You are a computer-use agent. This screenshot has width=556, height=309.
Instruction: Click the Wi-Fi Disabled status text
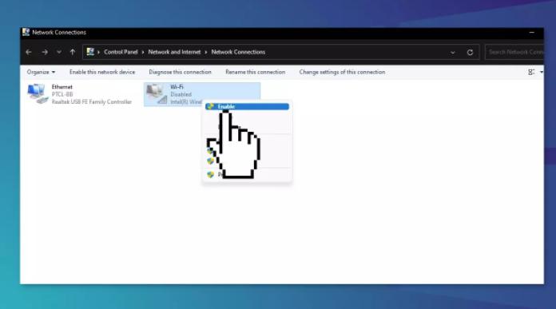point(181,94)
